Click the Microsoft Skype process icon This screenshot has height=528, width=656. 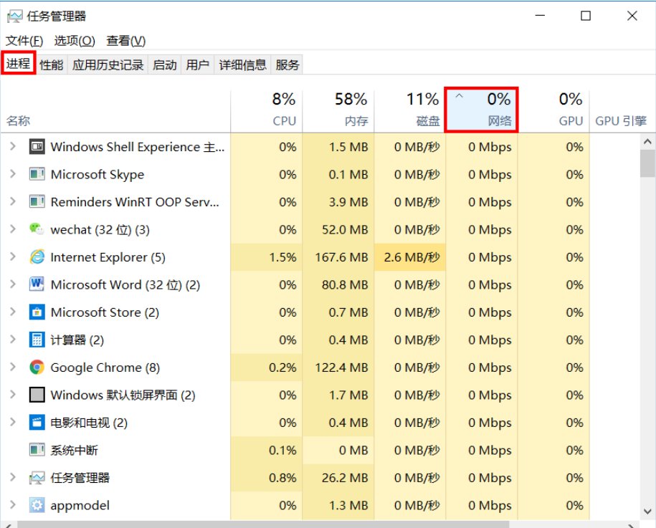click(x=38, y=174)
